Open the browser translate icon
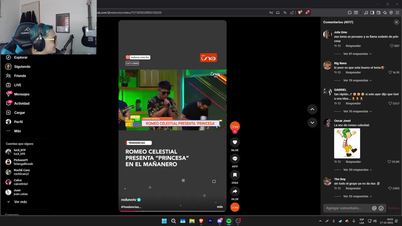Viewport: 402px width, 226px height. [285, 13]
